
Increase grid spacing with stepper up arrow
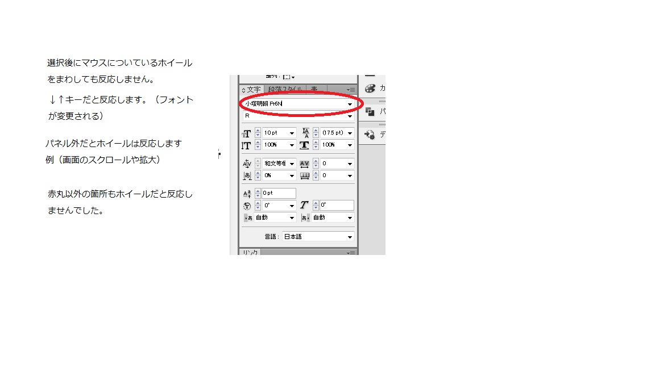point(316,173)
